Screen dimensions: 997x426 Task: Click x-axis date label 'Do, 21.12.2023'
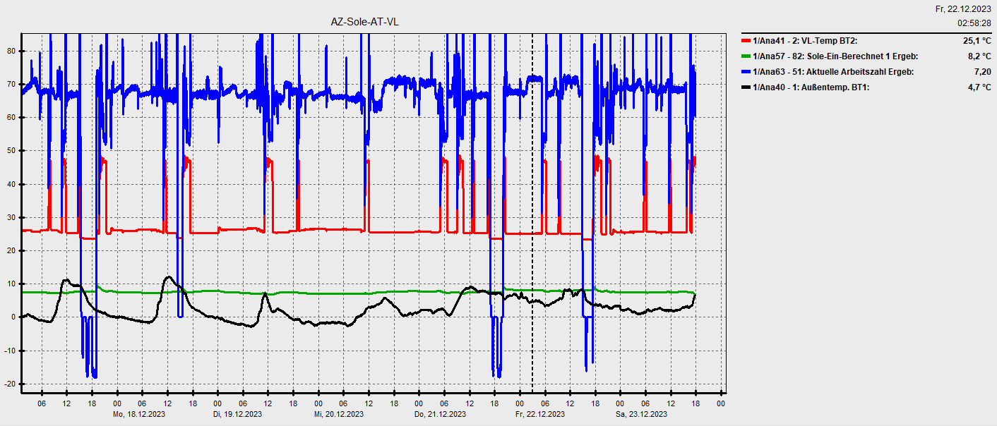click(x=440, y=414)
